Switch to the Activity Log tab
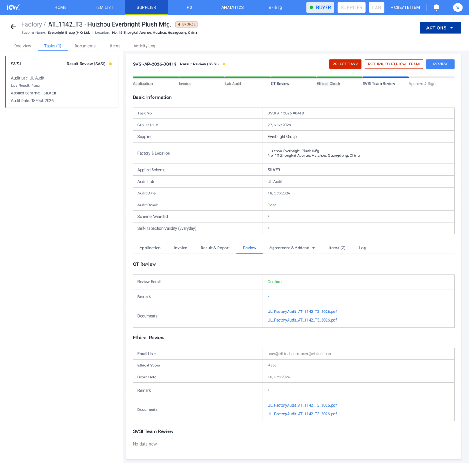 click(144, 46)
